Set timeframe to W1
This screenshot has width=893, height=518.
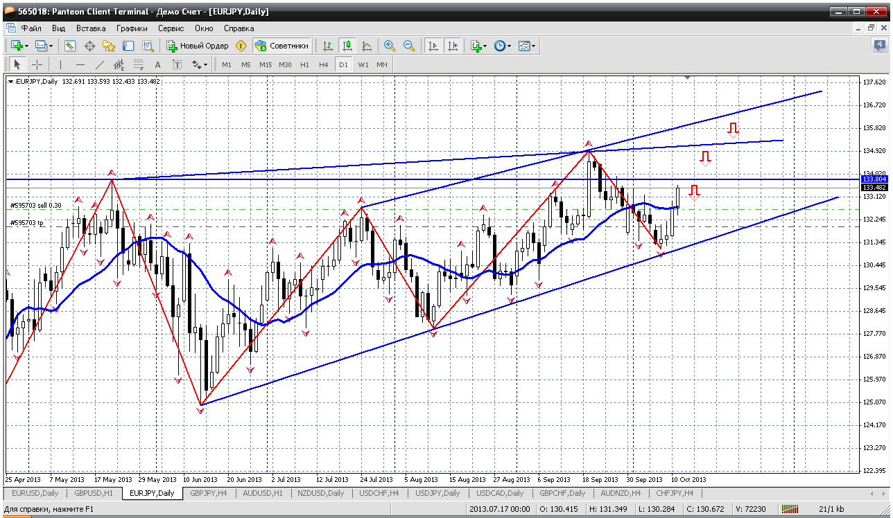(x=363, y=64)
